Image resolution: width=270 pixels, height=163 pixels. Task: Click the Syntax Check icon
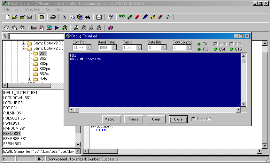pyautogui.click(x=42, y=28)
